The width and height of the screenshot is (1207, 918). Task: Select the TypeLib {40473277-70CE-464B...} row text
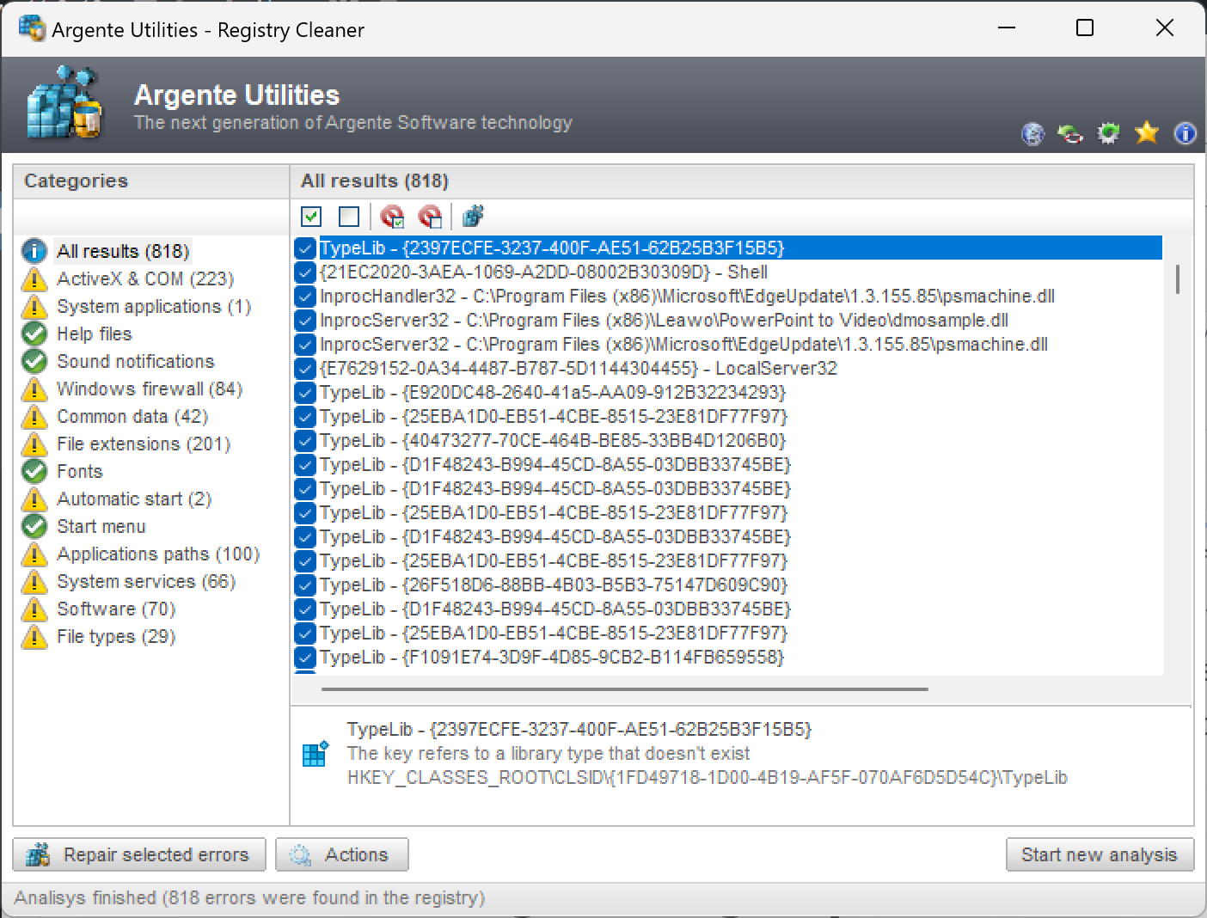click(553, 441)
